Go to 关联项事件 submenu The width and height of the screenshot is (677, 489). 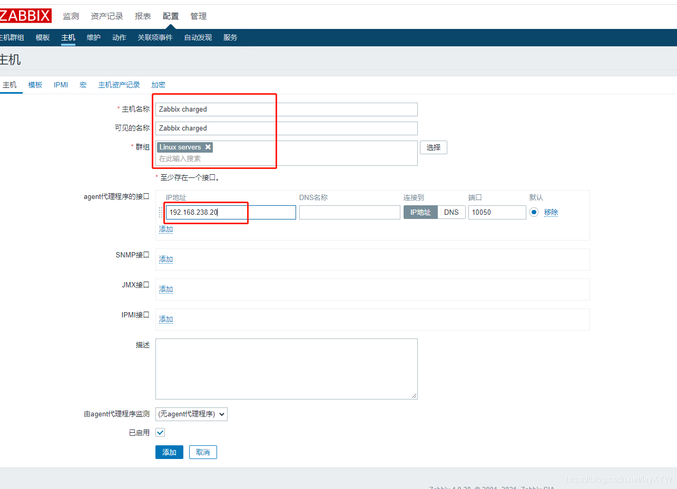[x=155, y=37]
